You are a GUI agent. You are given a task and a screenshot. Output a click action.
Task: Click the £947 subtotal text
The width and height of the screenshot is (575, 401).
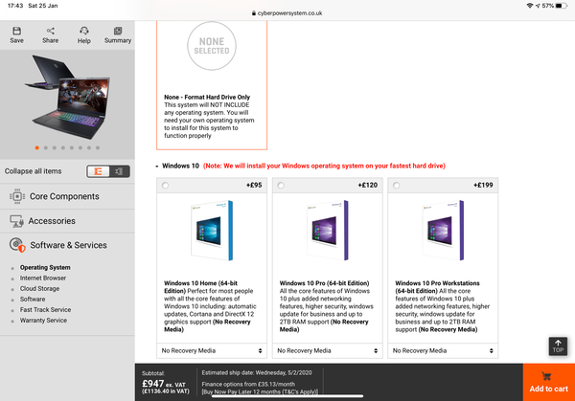[x=153, y=384]
